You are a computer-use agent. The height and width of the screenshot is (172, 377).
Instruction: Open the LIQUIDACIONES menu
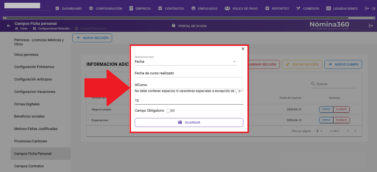(x=342, y=9)
